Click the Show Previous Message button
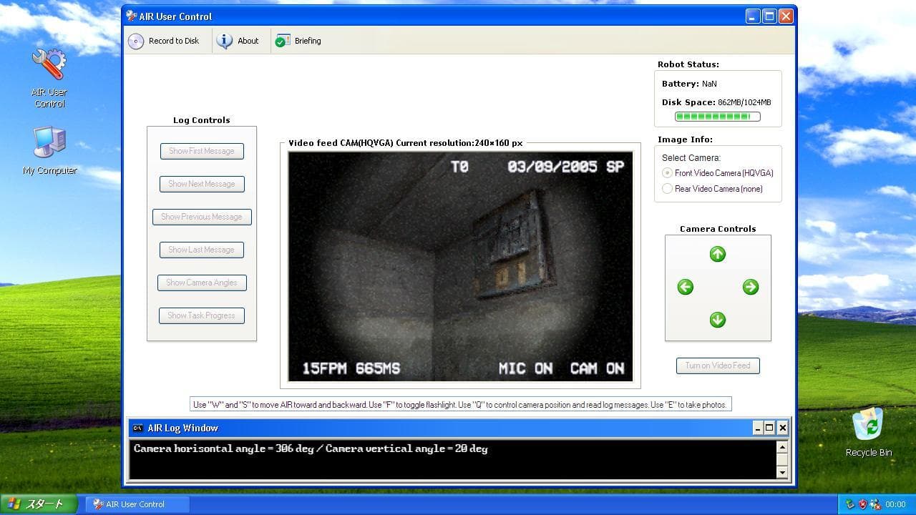This screenshot has width=916, height=515. [202, 217]
